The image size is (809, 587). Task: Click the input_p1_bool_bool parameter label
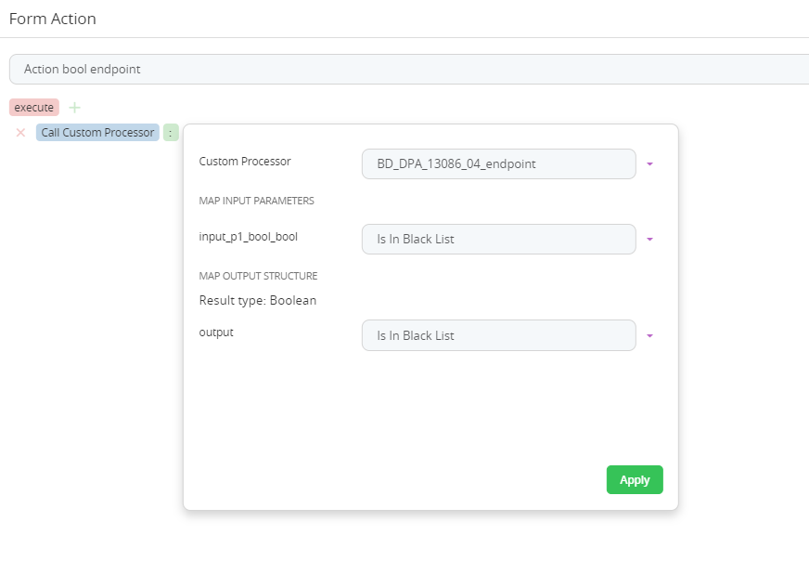[x=249, y=237]
